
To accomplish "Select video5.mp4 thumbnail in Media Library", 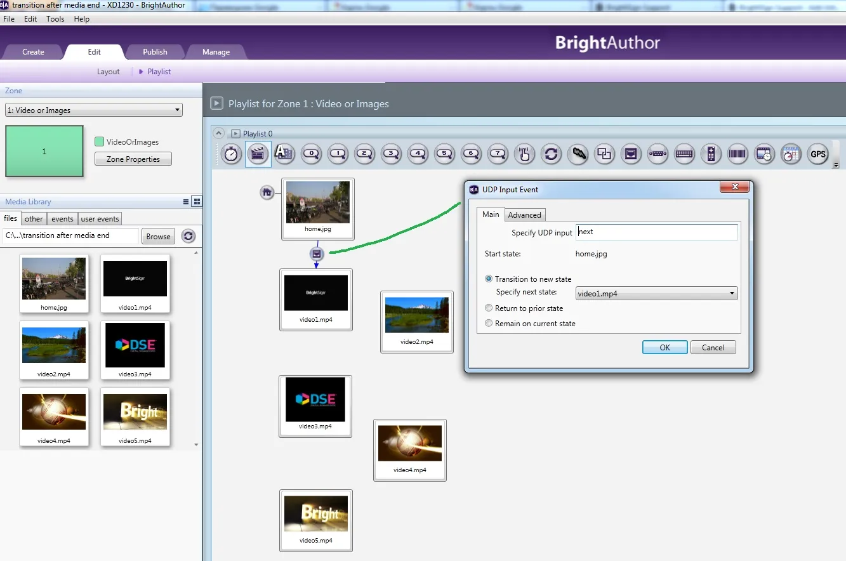I will tap(135, 416).
